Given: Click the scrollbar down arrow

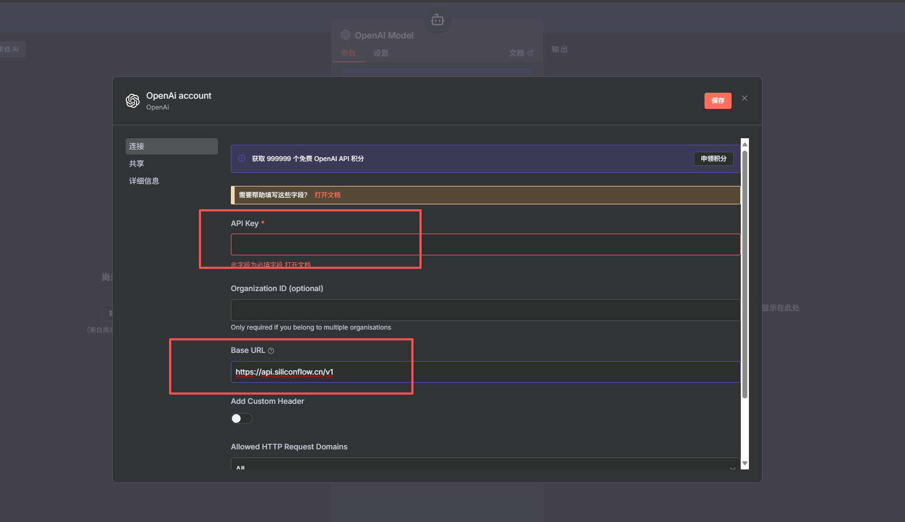Looking at the screenshot, I should click(x=745, y=463).
